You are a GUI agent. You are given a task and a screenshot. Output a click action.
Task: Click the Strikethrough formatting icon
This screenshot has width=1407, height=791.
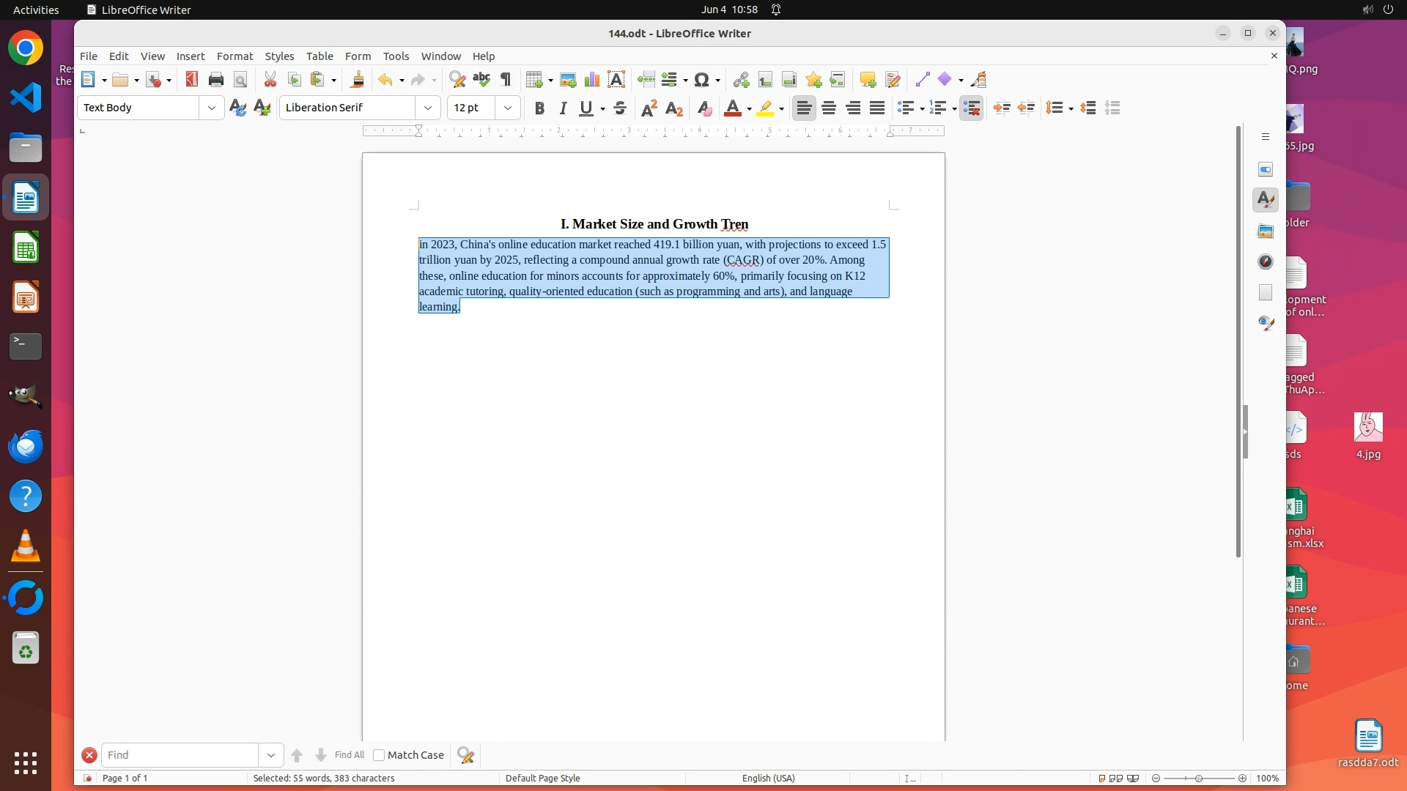[x=620, y=108]
